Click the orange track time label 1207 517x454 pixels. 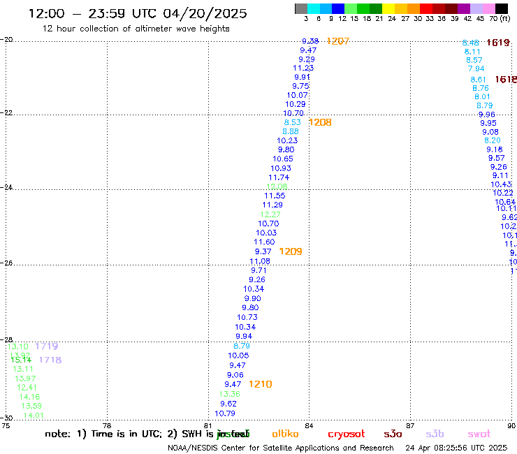click(x=337, y=41)
